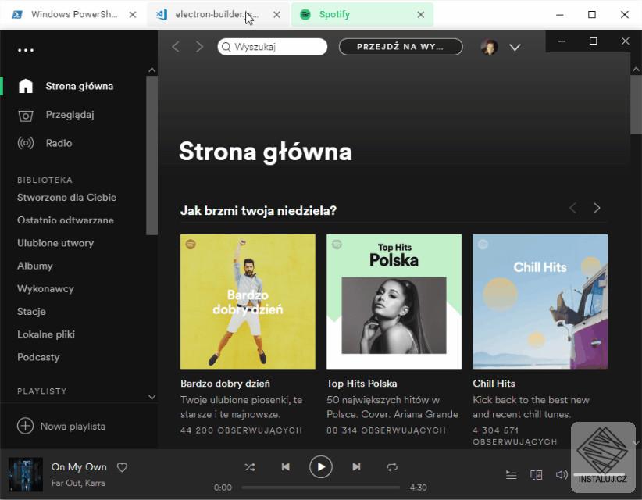Open the connect to device icon
642x500 pixels.
tap(537, 475)
